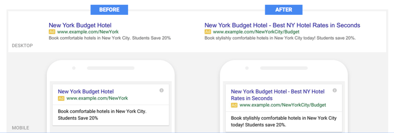This screenshot has height=133, width=394.
Task: Click the yellow Ad badge in desktop after ad
Action: (x=208, y=32)
